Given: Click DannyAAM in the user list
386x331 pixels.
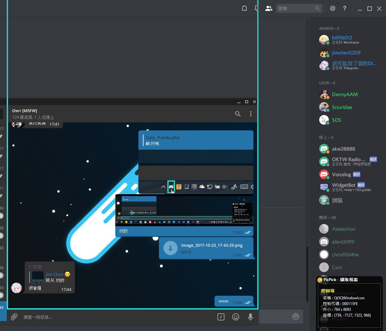Looking at the screenshot, I should [x=345, y=95].
